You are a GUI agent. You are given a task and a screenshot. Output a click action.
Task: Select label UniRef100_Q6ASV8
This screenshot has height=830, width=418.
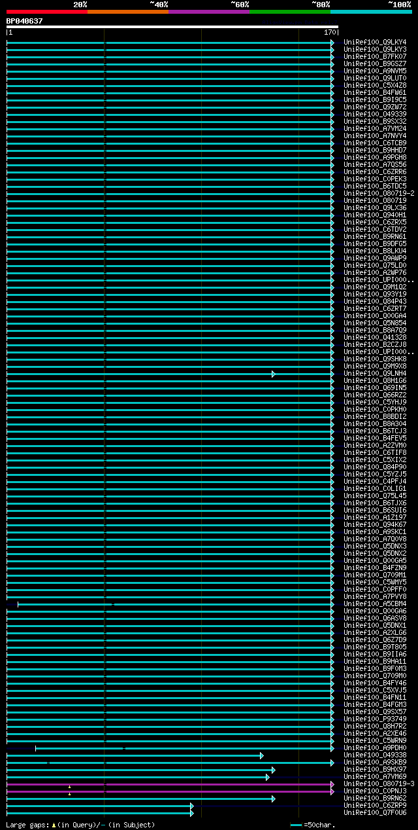375,619
